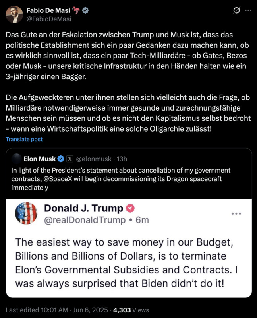This screenshot has width=257, height=318.
Task: Click Fabio De Masi's blue verified badge
Action: [85, 10]
